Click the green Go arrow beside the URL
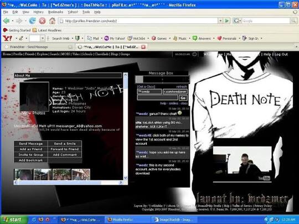The image size is (299, 224). (x=227, y=21)
